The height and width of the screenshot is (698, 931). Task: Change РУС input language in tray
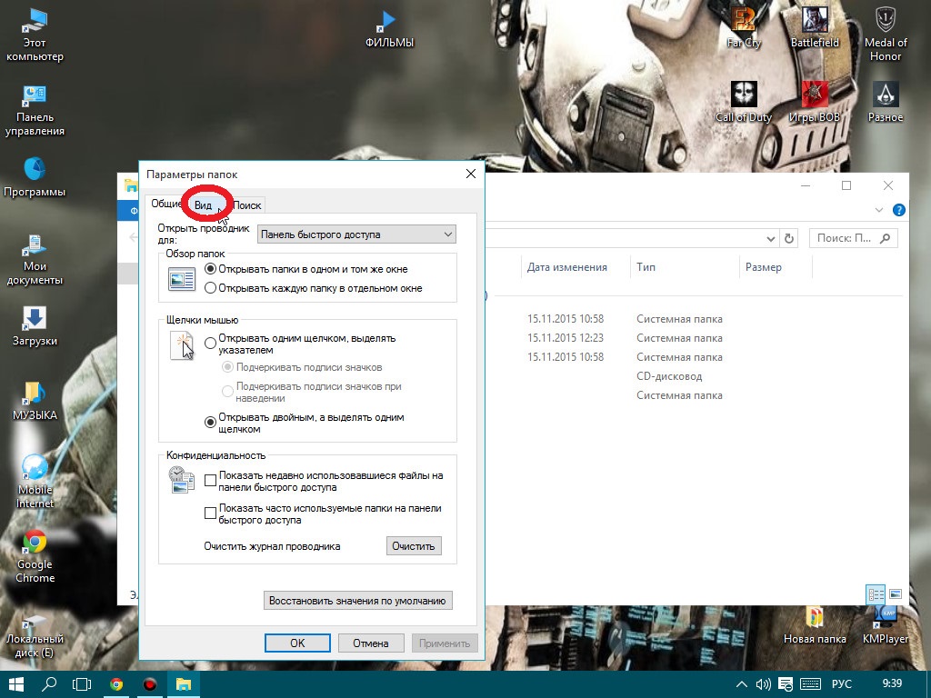coord(841,684)
